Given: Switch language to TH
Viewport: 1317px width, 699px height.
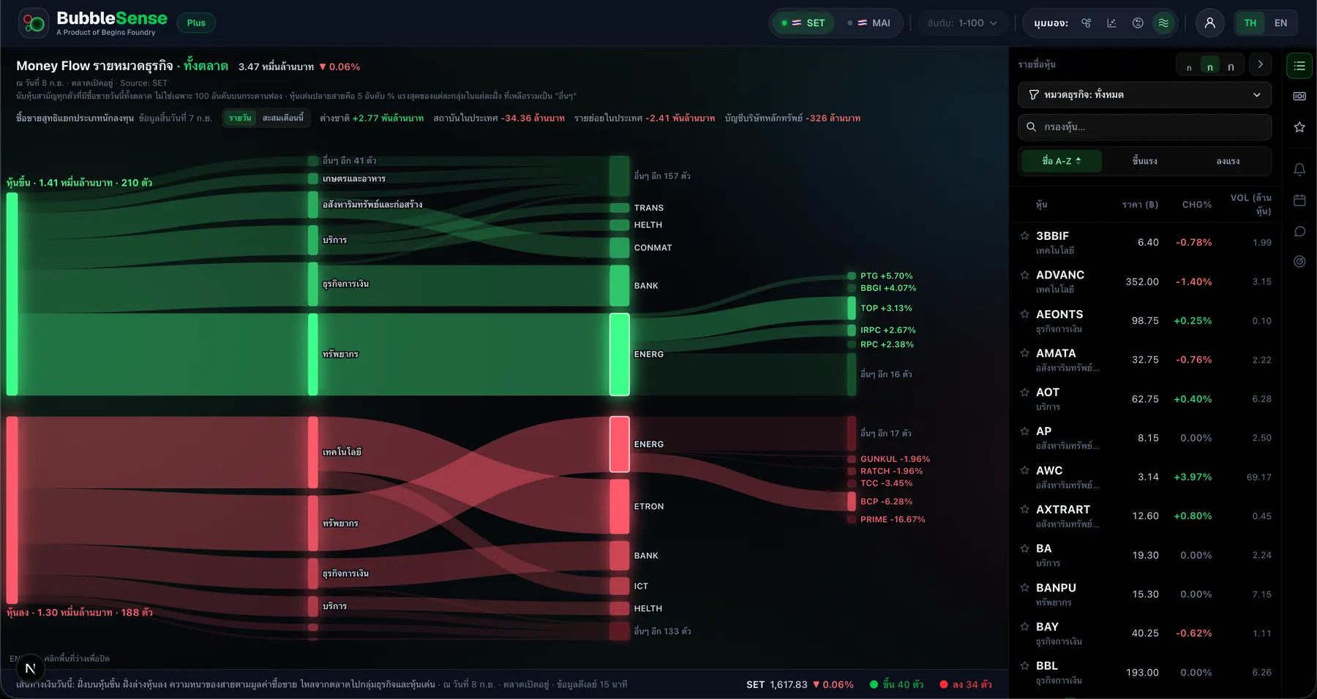Looking at the screenshot, I should click(1250, 23).
